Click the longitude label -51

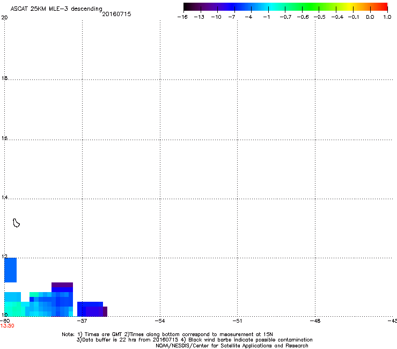237,321
